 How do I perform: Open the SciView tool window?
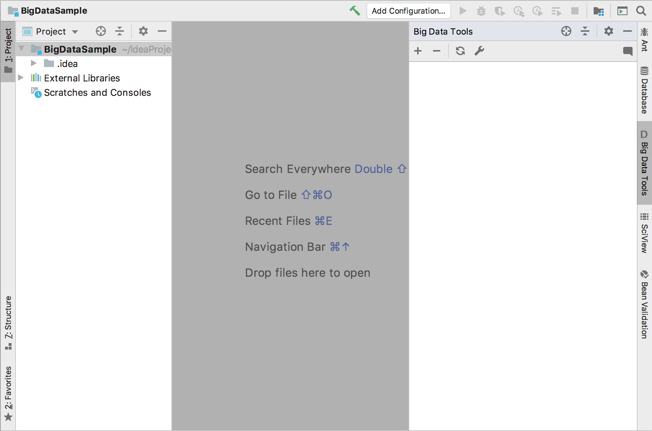pos(644,236)
